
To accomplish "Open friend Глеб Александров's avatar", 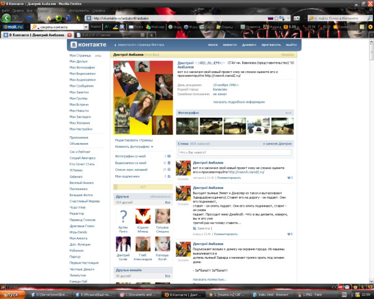I will click(x=142, y=244).
